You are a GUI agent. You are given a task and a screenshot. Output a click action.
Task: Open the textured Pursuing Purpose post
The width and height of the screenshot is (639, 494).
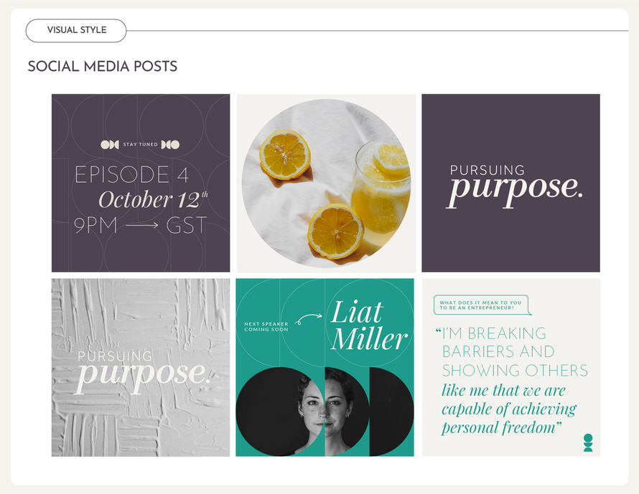point(141,367)
